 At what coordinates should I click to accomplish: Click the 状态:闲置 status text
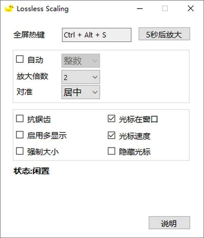tap(32, 171)
